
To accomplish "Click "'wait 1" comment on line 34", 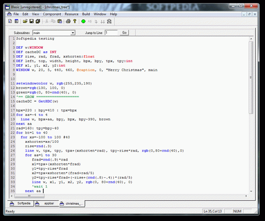I will point(40,187).
